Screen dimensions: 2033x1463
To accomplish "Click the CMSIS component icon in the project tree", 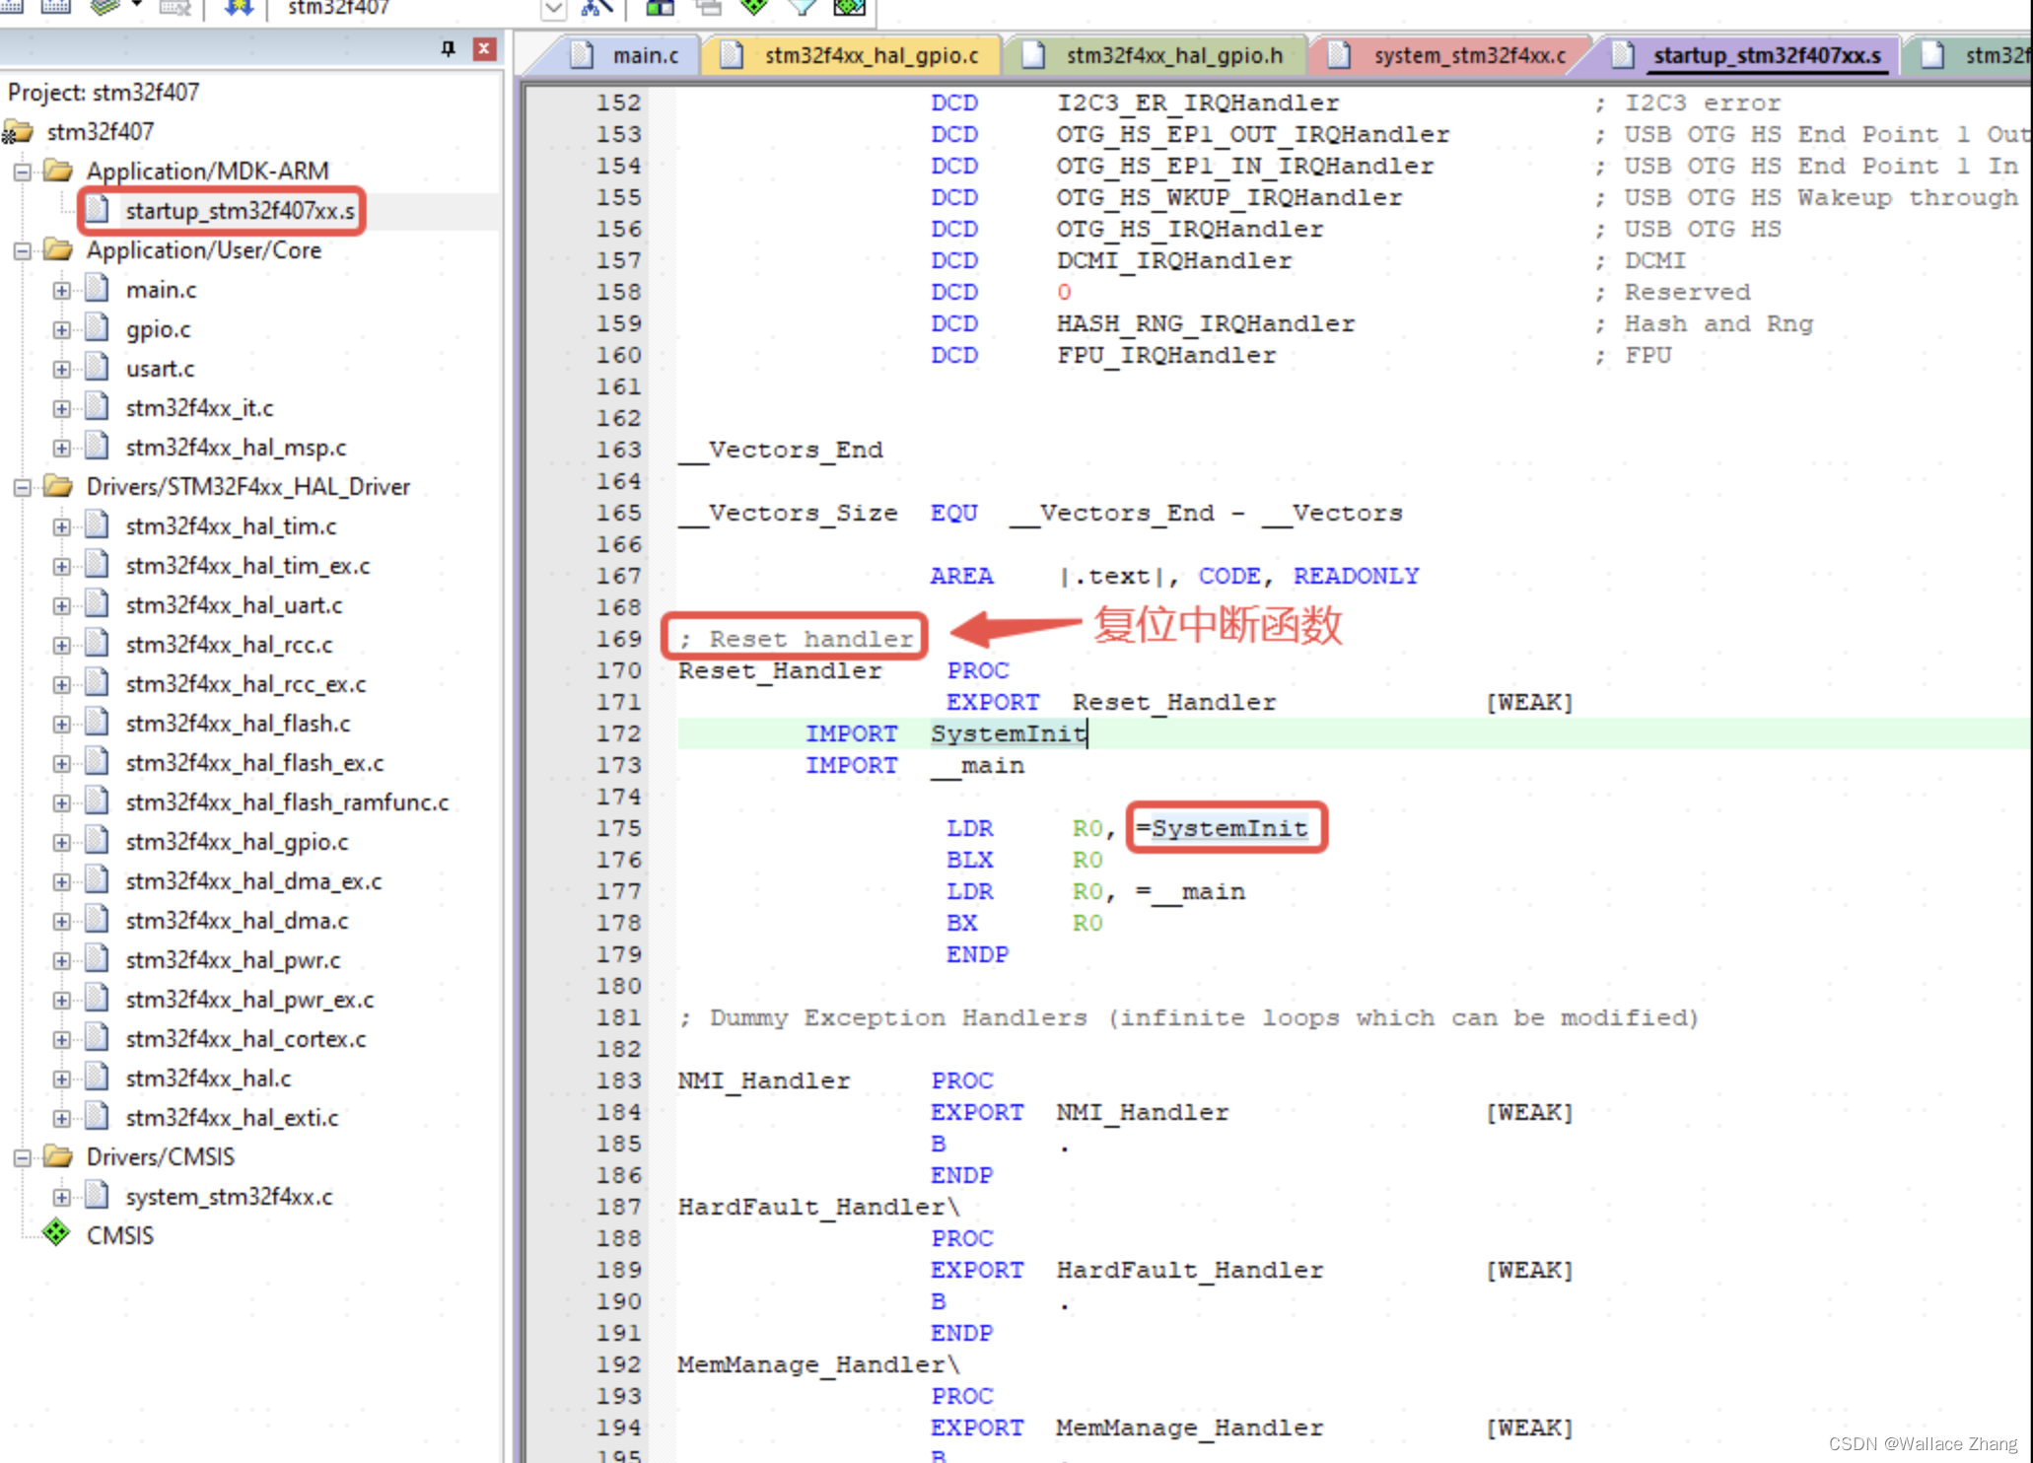I will click(56, 1233).
